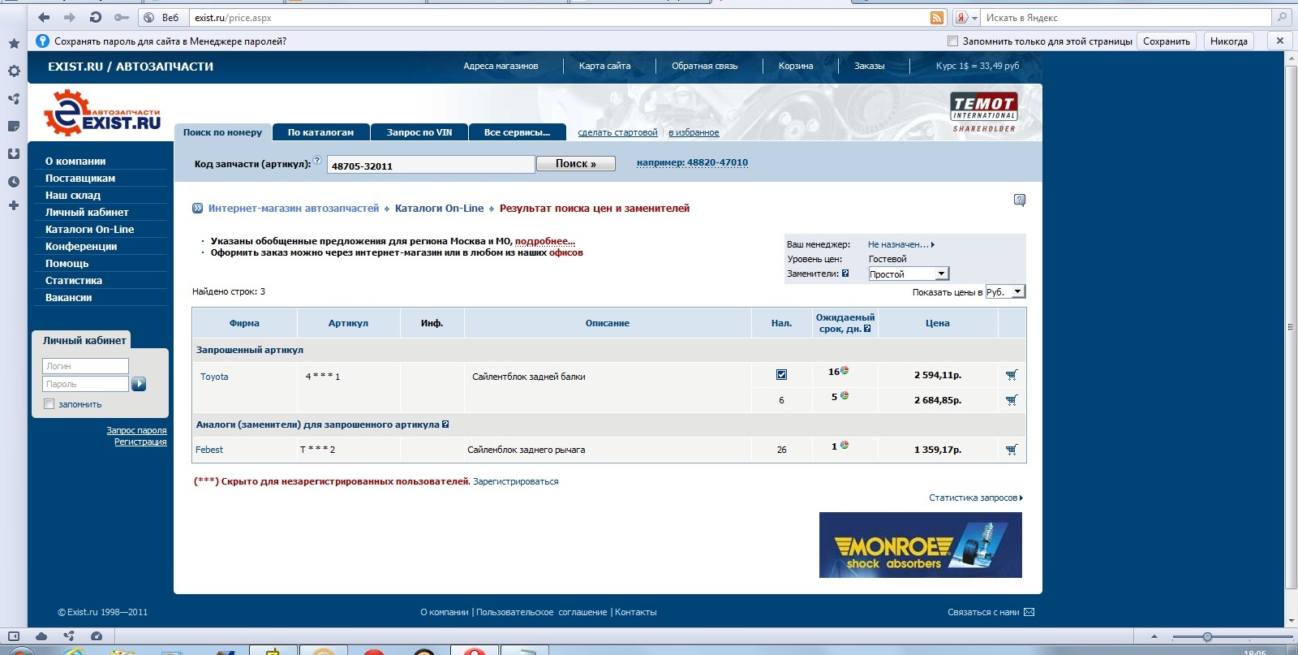Screen dimensions: 1298x655
Task: Toggle the availability checkbox in Toyota row
Action: coord(781,375)
